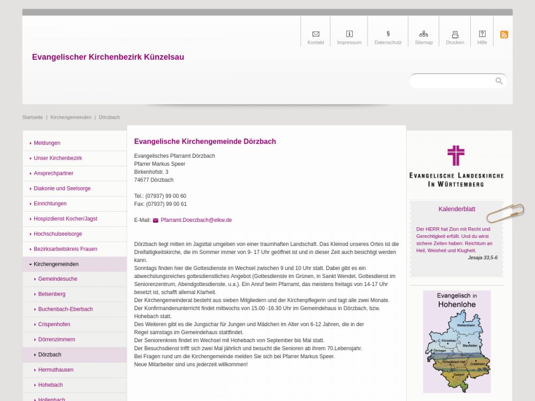The height and width of the screenshot is (401, 535).
Task: Click the Drucken printer icon
Action: [x=455, y=34]
